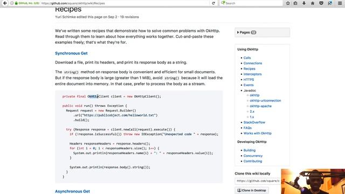This screenshot has height=194, width=345.
Task: Open the HTTPS wiki page
Action: 249,79
